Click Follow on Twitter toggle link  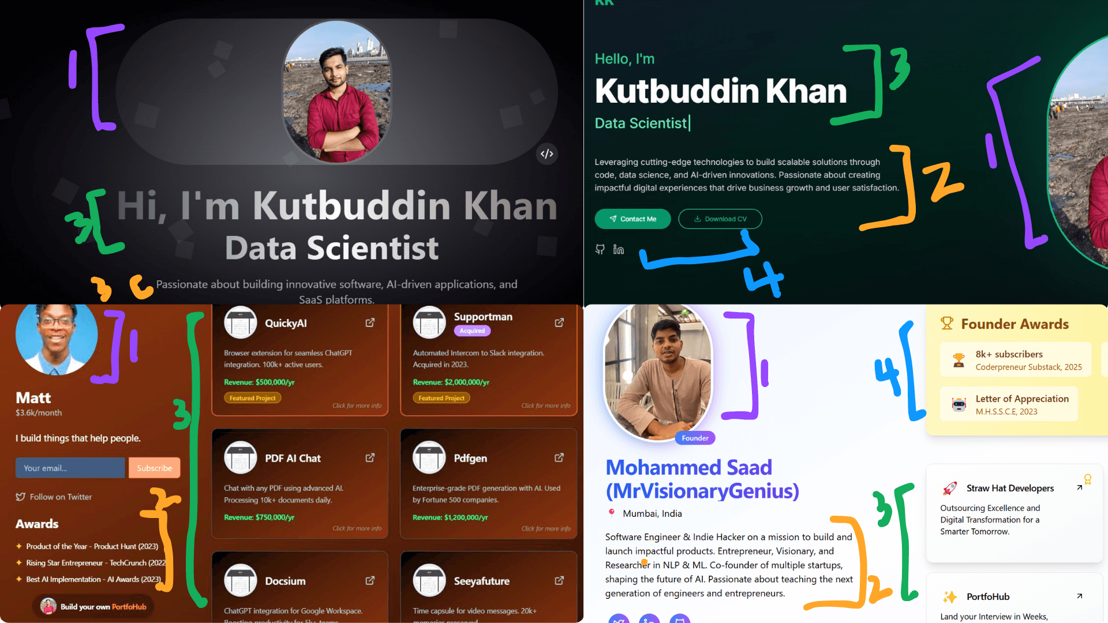53,496
